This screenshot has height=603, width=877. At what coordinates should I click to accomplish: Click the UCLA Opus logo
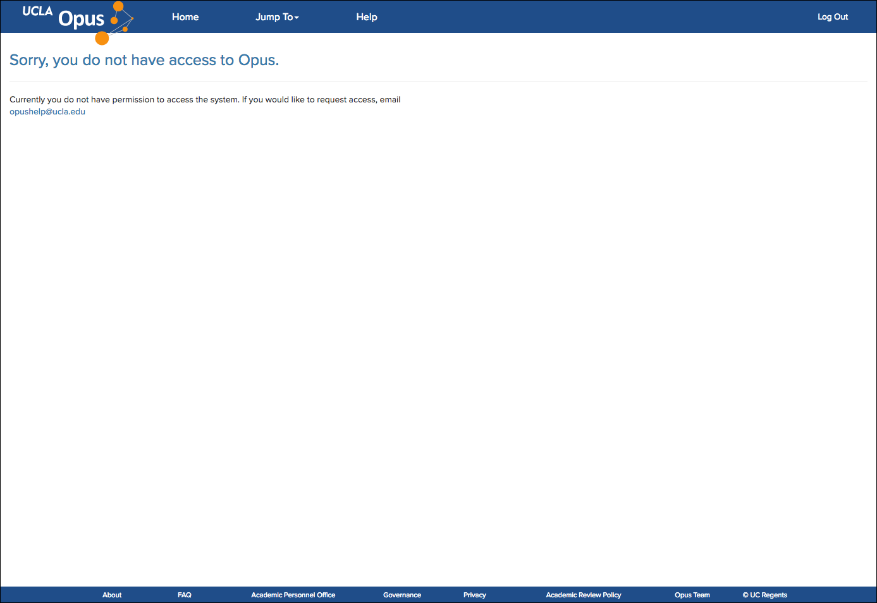pos(78,23)
